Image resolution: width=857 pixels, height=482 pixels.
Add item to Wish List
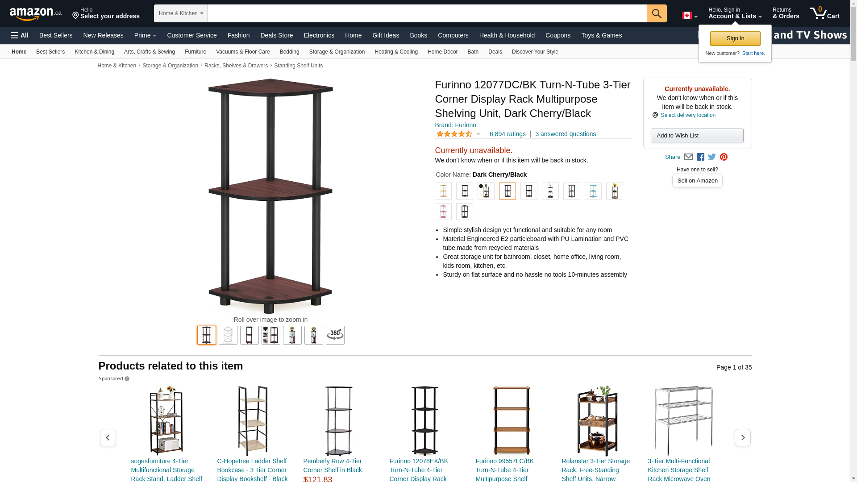(x=697, y=136)
